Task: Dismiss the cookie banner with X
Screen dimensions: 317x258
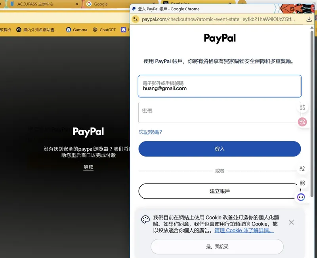Action: [291, 222]
